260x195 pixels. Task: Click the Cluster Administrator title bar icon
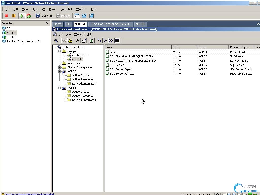54,29
